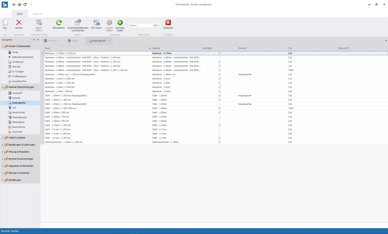The height and width of the screenshot is (234, 388).
Task: Toggle Verfügbar checkbox for Aluminium 0.70mm row
Action: (x=219, y=53)
